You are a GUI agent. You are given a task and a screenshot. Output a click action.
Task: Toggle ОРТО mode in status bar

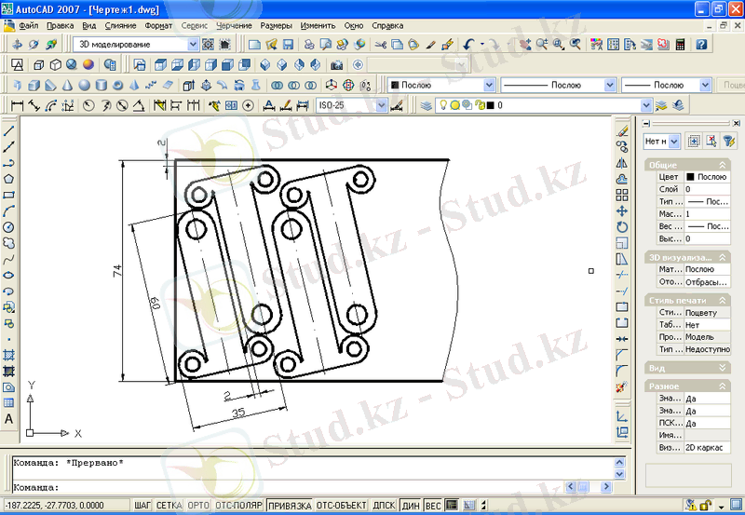198,506
